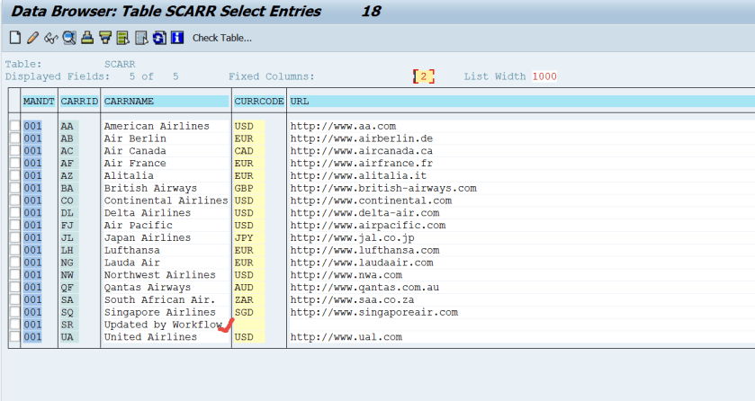
Task: Click carrier ID AA cell
Action: 69,126
